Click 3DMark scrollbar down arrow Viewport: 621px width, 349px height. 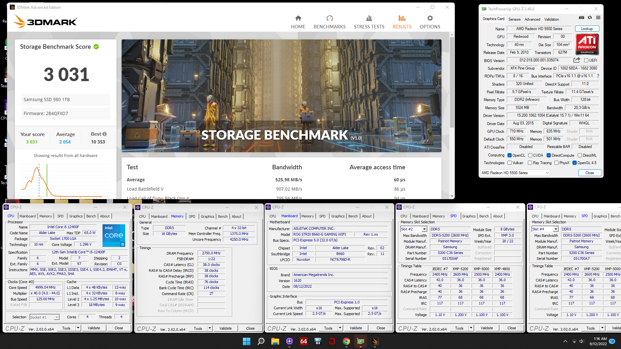[x=452, y=196]
